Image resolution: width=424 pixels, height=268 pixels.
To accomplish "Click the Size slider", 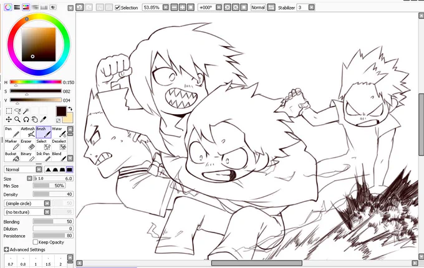I will pyautogui.click(x=53, y=178).
